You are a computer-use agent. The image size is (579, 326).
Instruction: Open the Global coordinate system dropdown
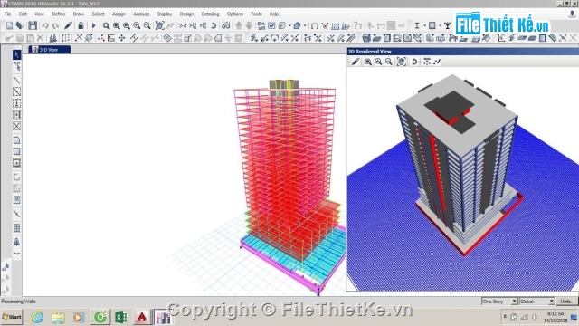click(x=551, y=302)
